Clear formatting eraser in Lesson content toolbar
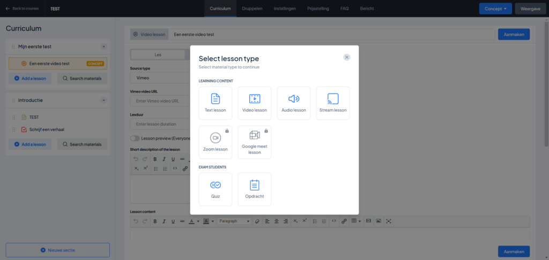The height and width of the screenshot is (260, 549). pos(257,221)
